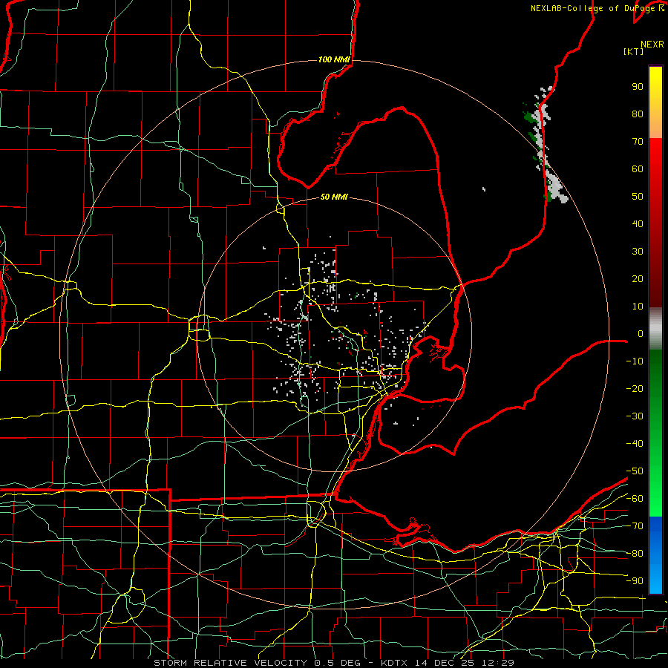Click the 80 tick label on velocity scale

[x=638, y=114]
